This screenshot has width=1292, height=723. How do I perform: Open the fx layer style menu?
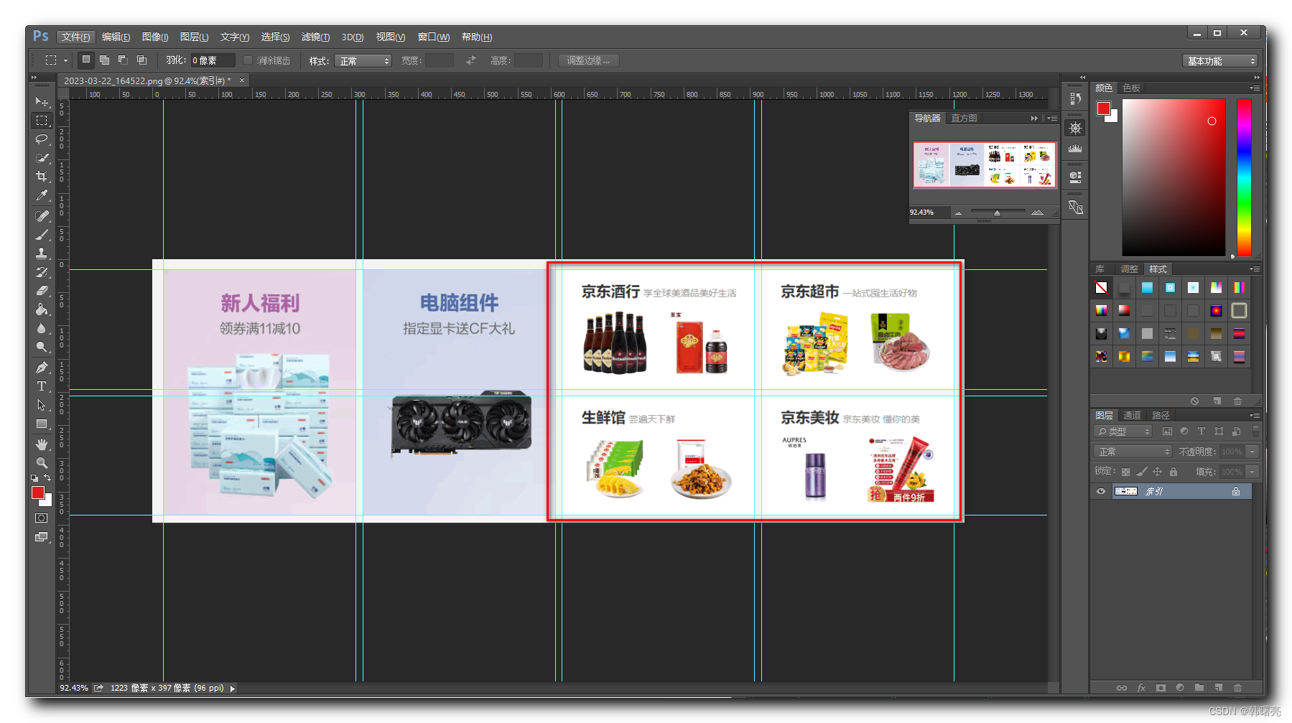click(1142, 688)
